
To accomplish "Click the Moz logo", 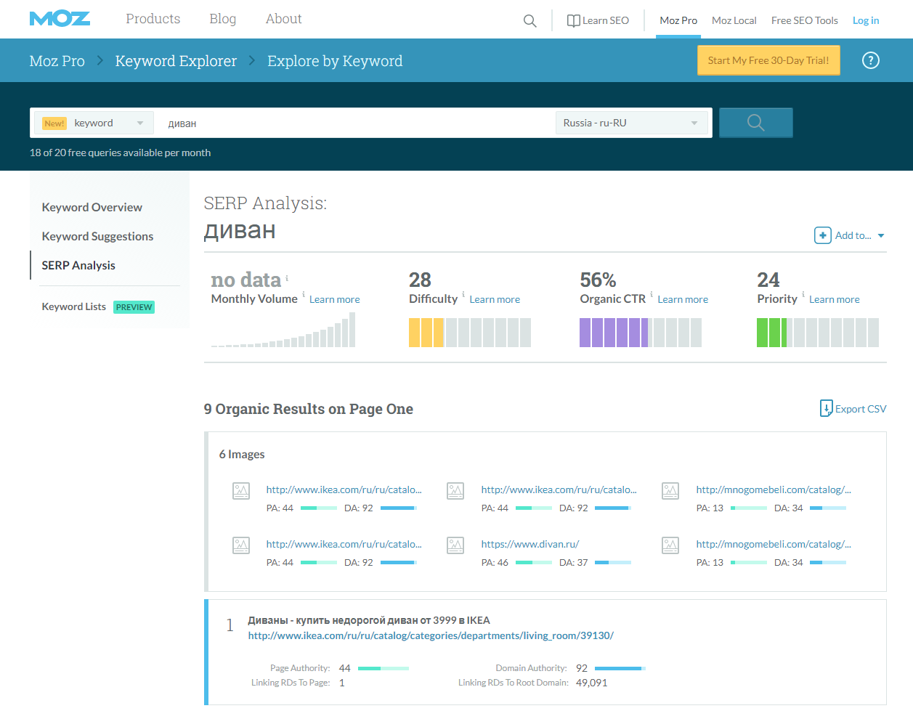I will pos(60,19).
